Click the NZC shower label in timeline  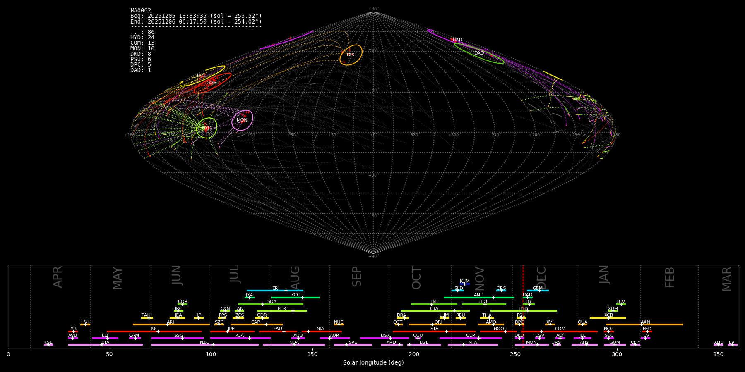205,343
